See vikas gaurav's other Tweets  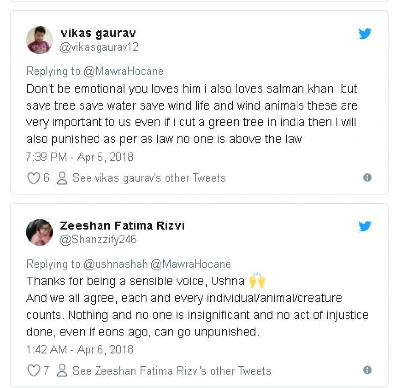click(149, 178)
